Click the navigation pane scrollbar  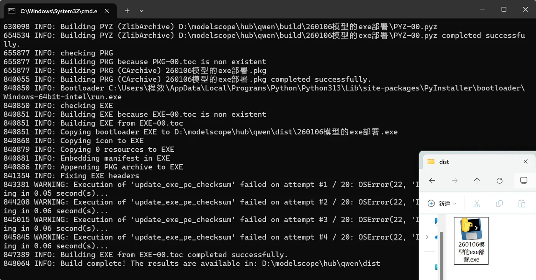[442, 253]
